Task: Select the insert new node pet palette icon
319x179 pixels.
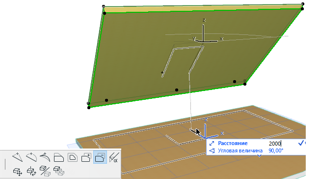Action: click(x=18, y=157)
